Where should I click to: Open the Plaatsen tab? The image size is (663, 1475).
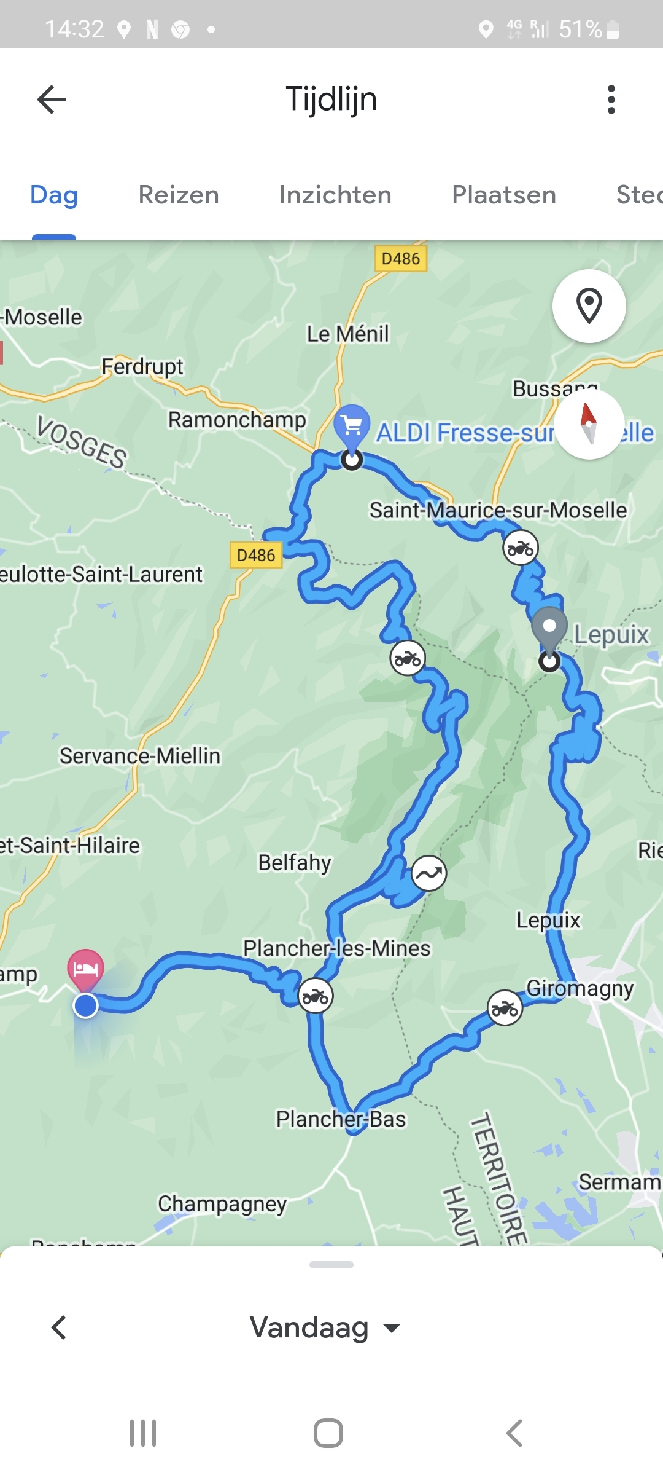504,195
